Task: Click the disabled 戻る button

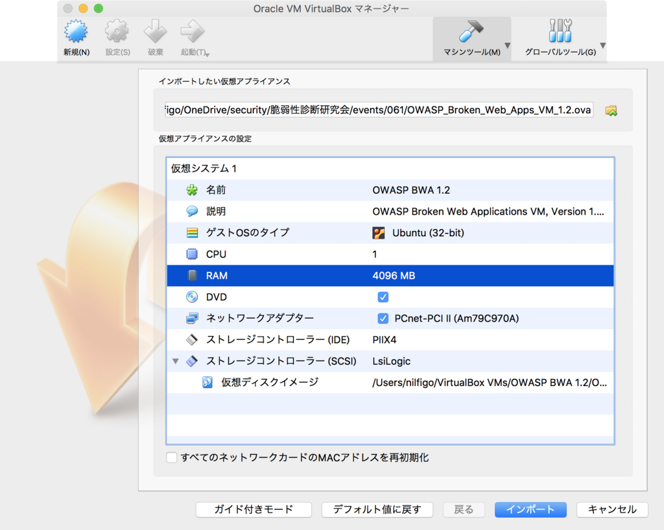Action: point(464,509)
